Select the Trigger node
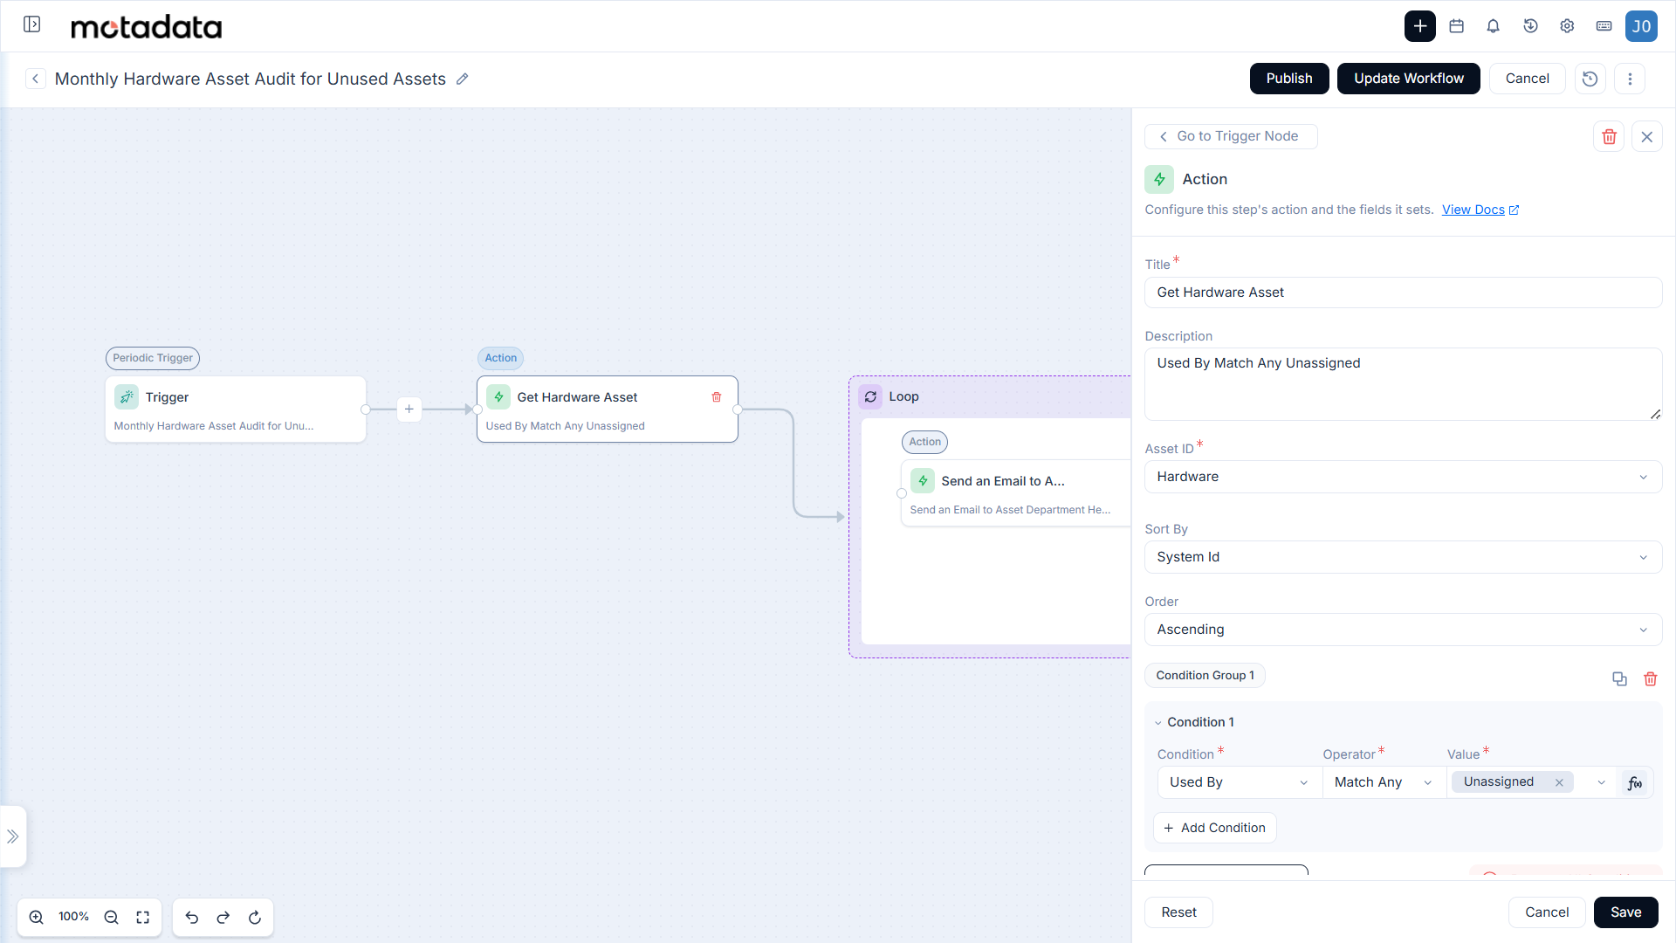The height and width of the screenshot is (943, 1676). [x=236, y=410]
